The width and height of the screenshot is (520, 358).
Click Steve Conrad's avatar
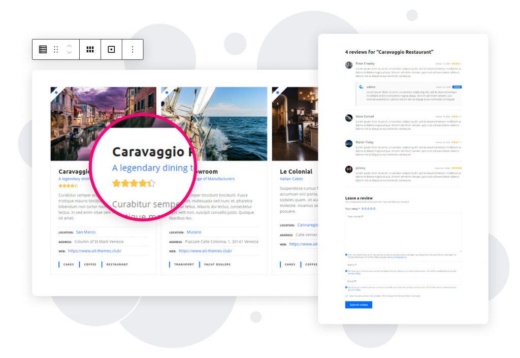pyautogui.click(x=349, y=118)
